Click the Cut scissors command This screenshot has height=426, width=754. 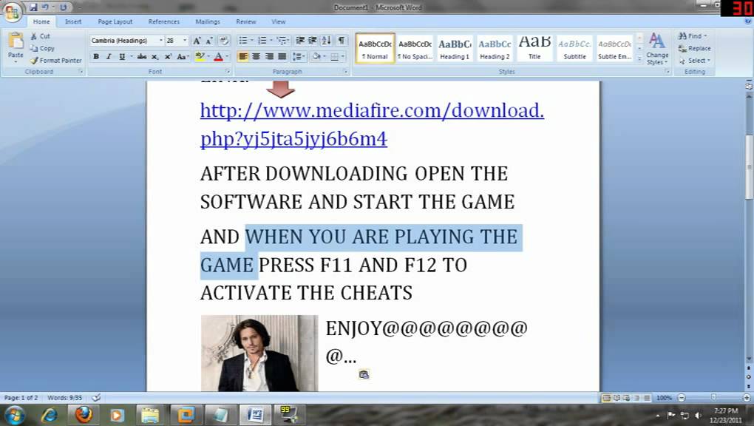(41, 36)
